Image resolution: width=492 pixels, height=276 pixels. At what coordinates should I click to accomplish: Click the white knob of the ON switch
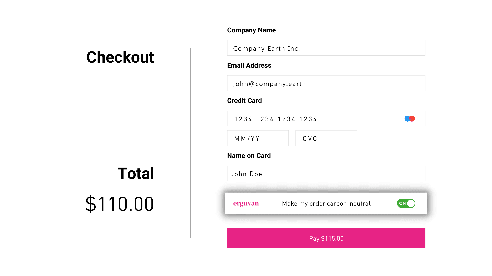pyautogui.click(x=411, y=203)
